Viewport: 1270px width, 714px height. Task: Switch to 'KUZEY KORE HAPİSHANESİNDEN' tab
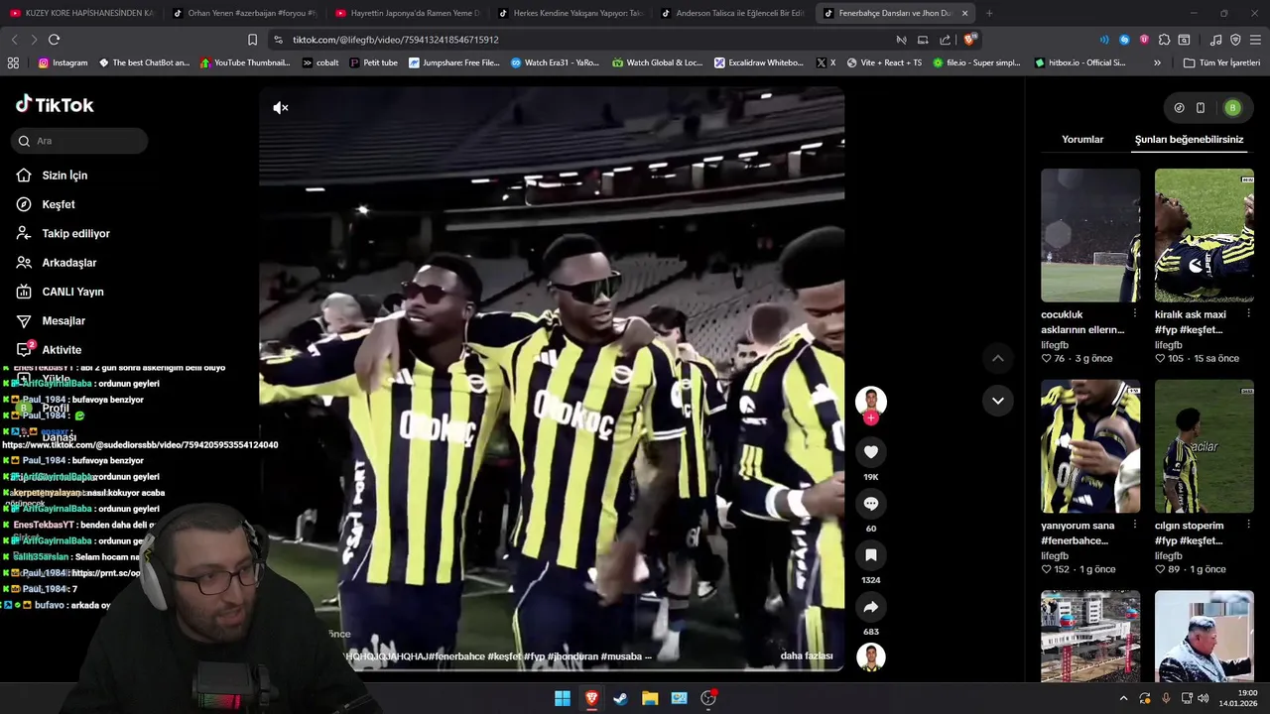(81, 13)
